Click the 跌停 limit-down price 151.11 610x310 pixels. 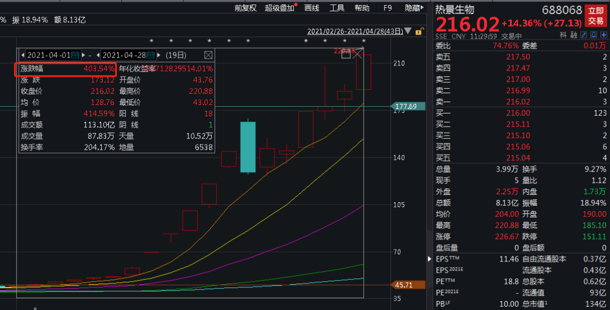(x=594, y=237)
